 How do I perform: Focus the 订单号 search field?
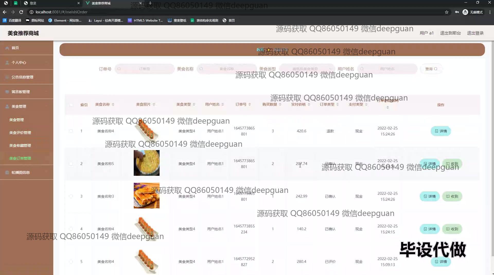(144, 69)
